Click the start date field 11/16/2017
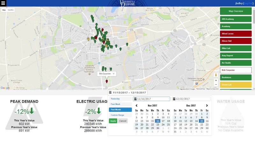 [x=151, y=99]
